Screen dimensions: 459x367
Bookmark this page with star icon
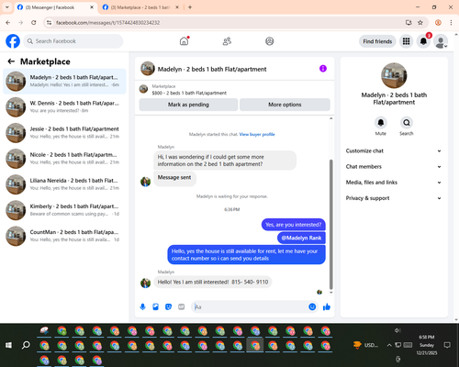pyautogui.click(x=420, y=22)
